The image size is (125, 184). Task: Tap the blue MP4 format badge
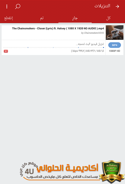[x=115, y=45]
